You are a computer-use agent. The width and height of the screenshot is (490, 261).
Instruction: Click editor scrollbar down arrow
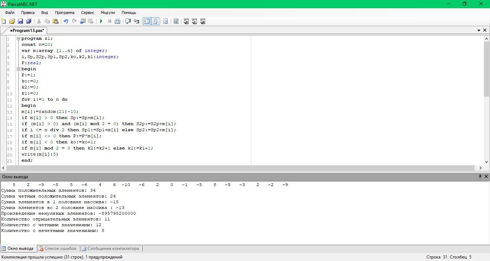pyautogui.click(x=487, y=162)
